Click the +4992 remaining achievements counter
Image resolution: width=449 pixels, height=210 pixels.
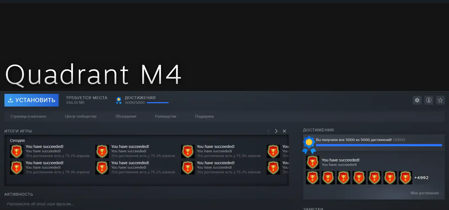point(421,178)
